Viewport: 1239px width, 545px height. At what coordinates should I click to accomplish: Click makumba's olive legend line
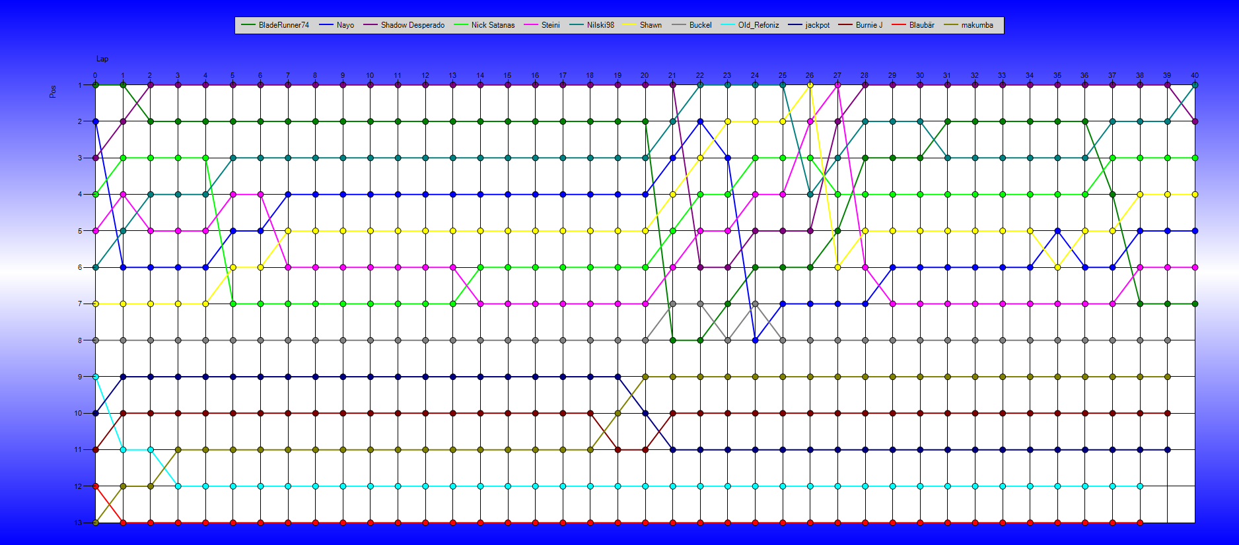tap(950, 25)
